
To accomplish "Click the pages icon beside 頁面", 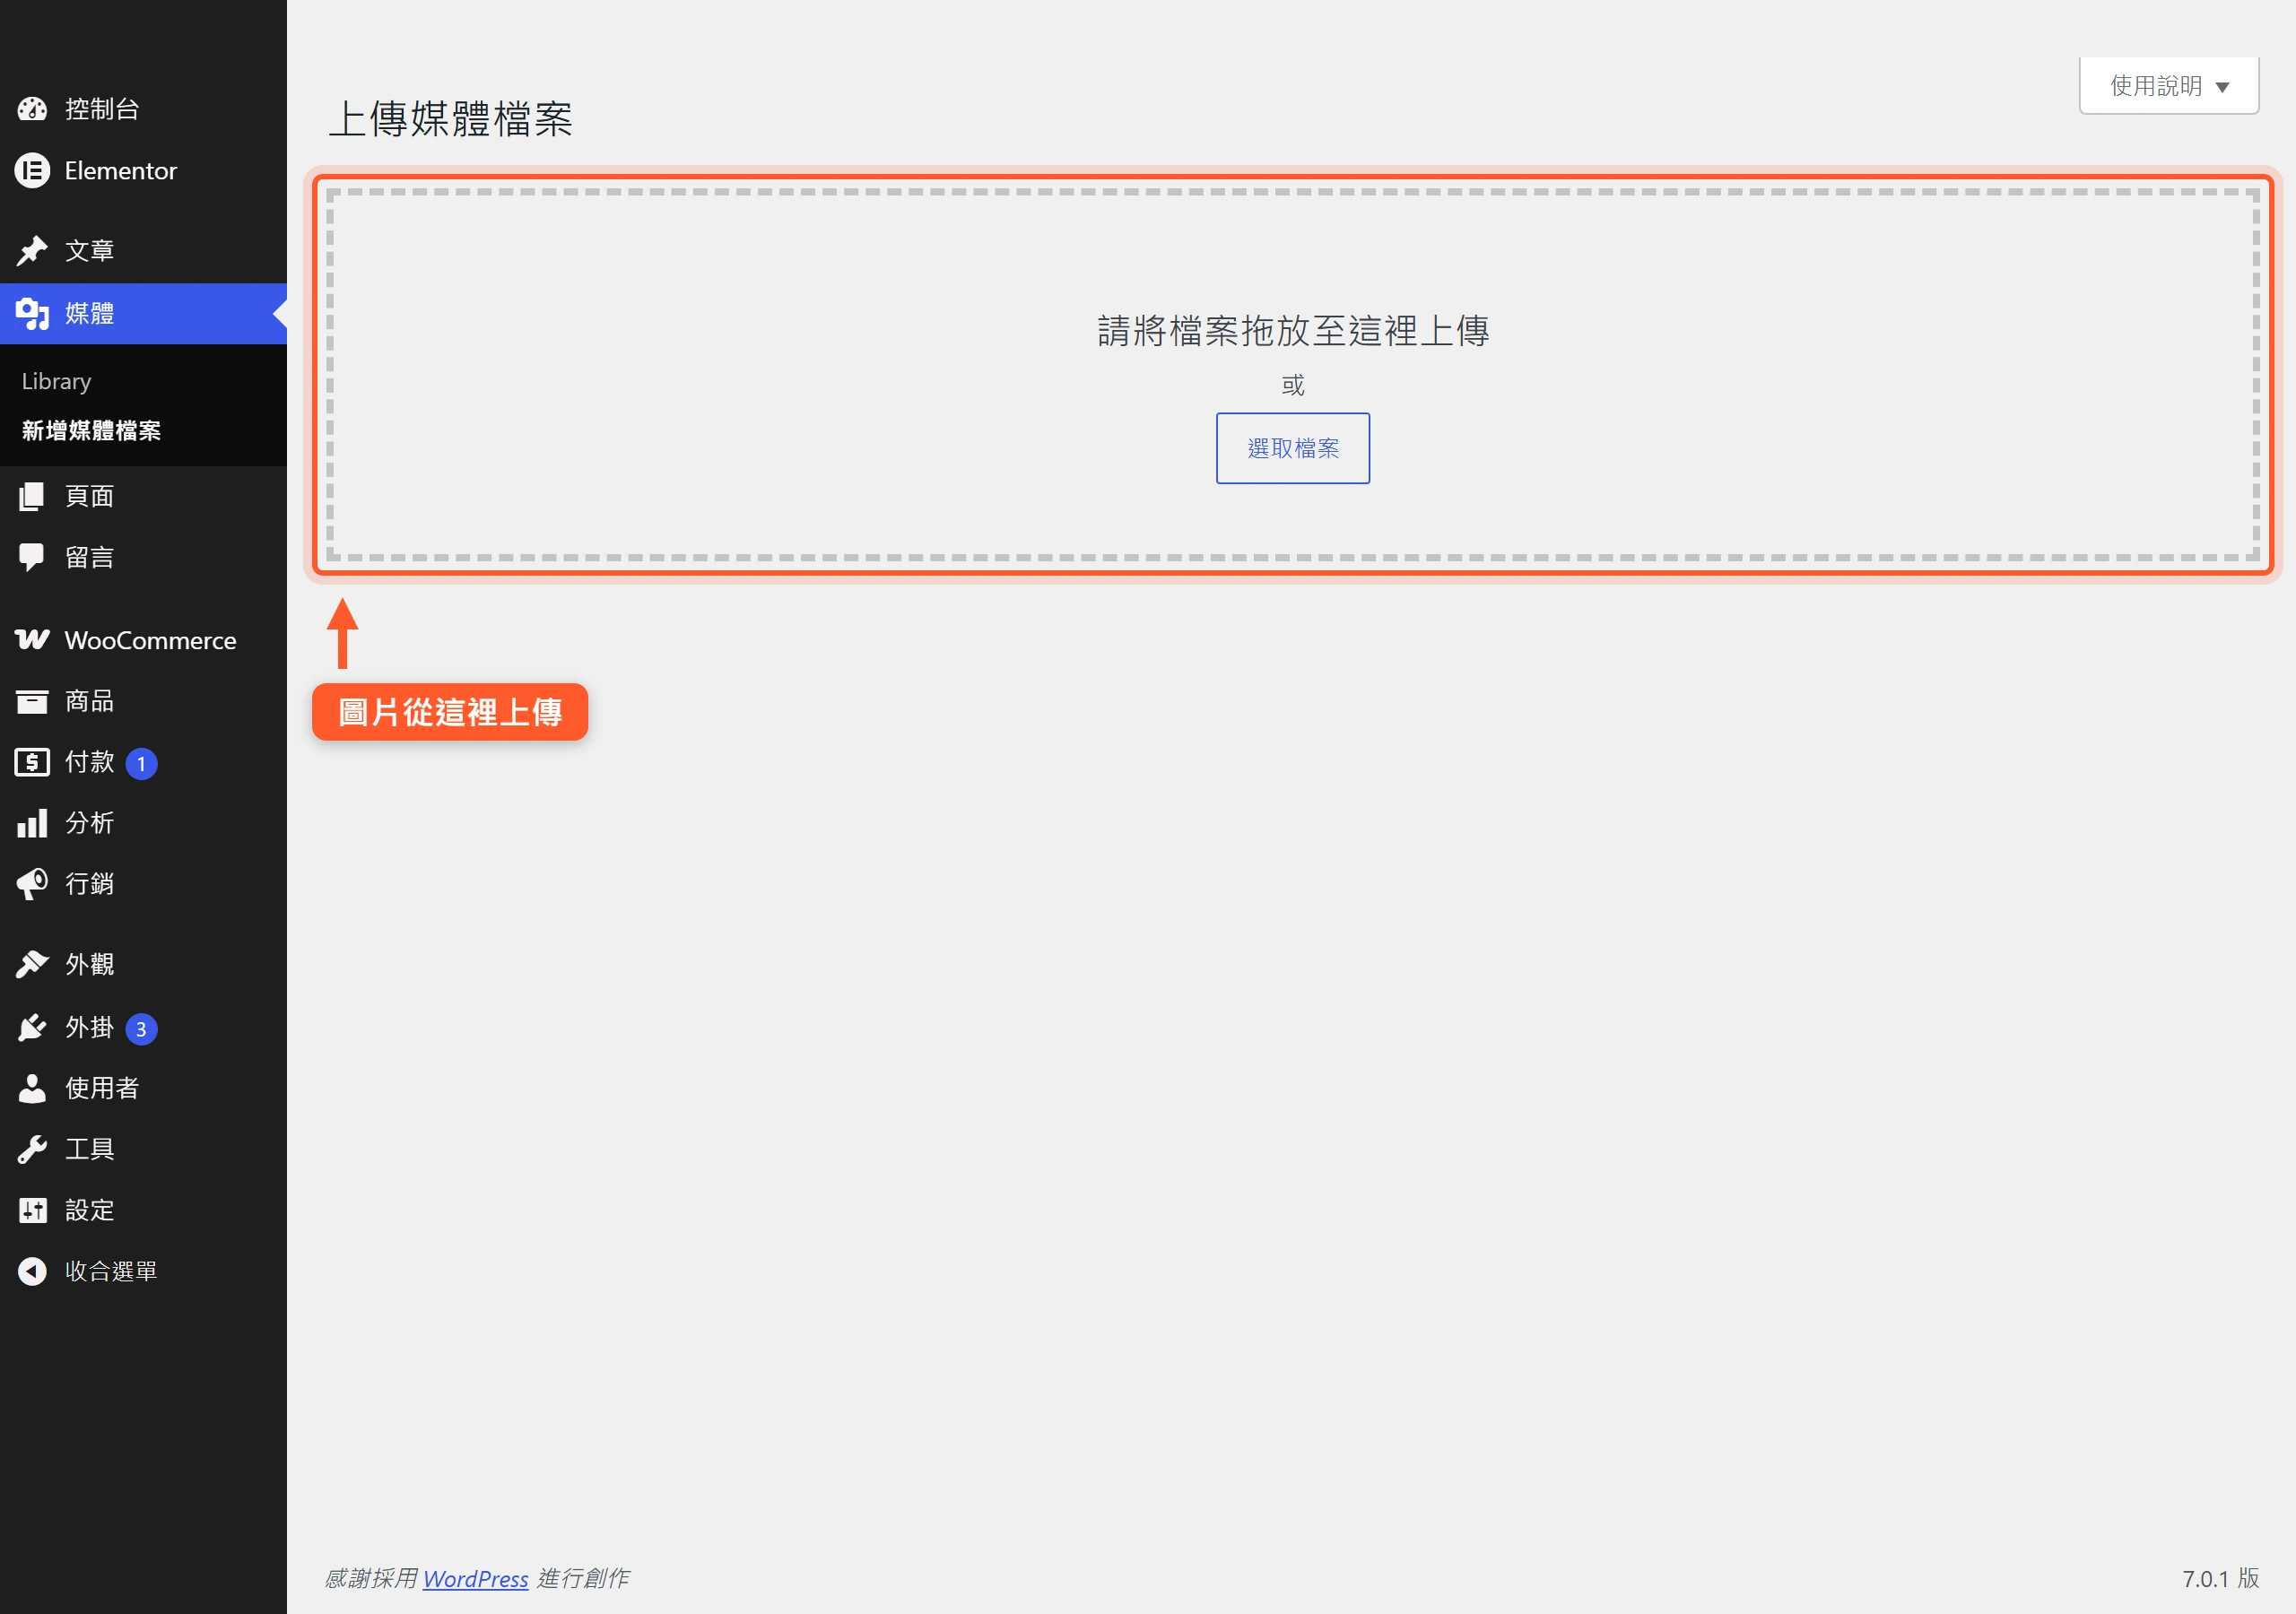I will tap(32, 496).
